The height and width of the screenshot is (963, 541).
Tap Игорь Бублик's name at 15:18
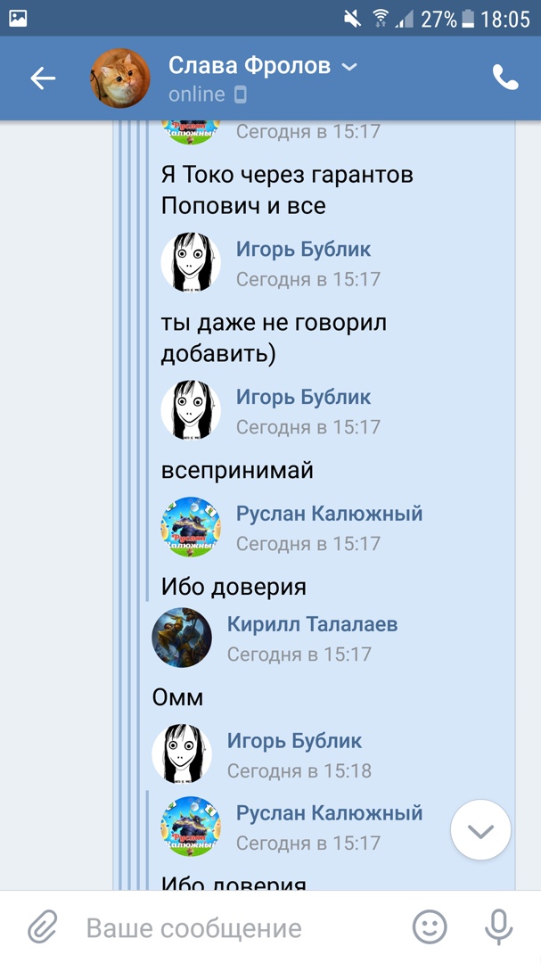coord(295,741)
